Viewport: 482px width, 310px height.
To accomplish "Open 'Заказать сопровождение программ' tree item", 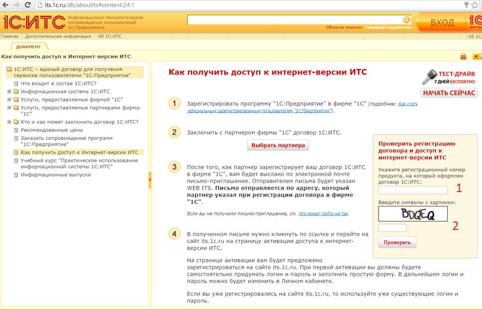I will tap(67, 141).
